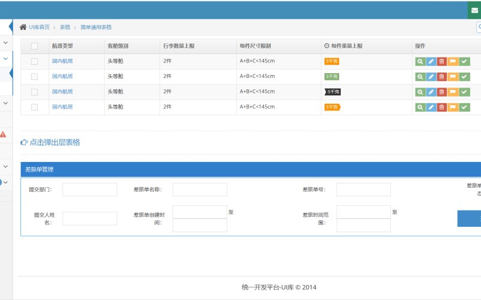Tick the checkbox of the second 国内航班 row

pyautogui.click(x=34, y=77)
